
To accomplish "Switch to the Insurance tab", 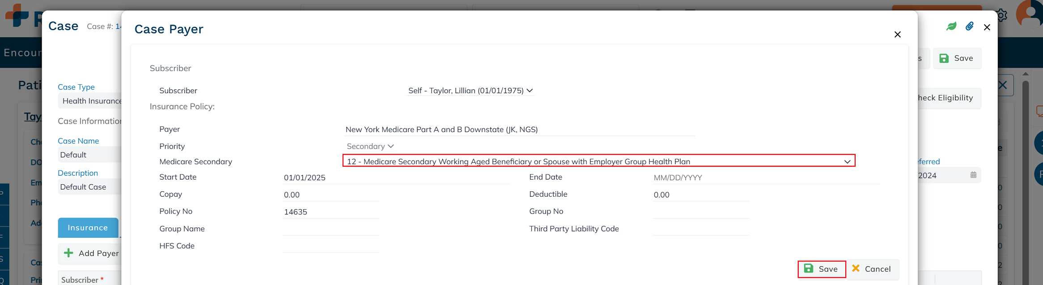I will [88, 228].
